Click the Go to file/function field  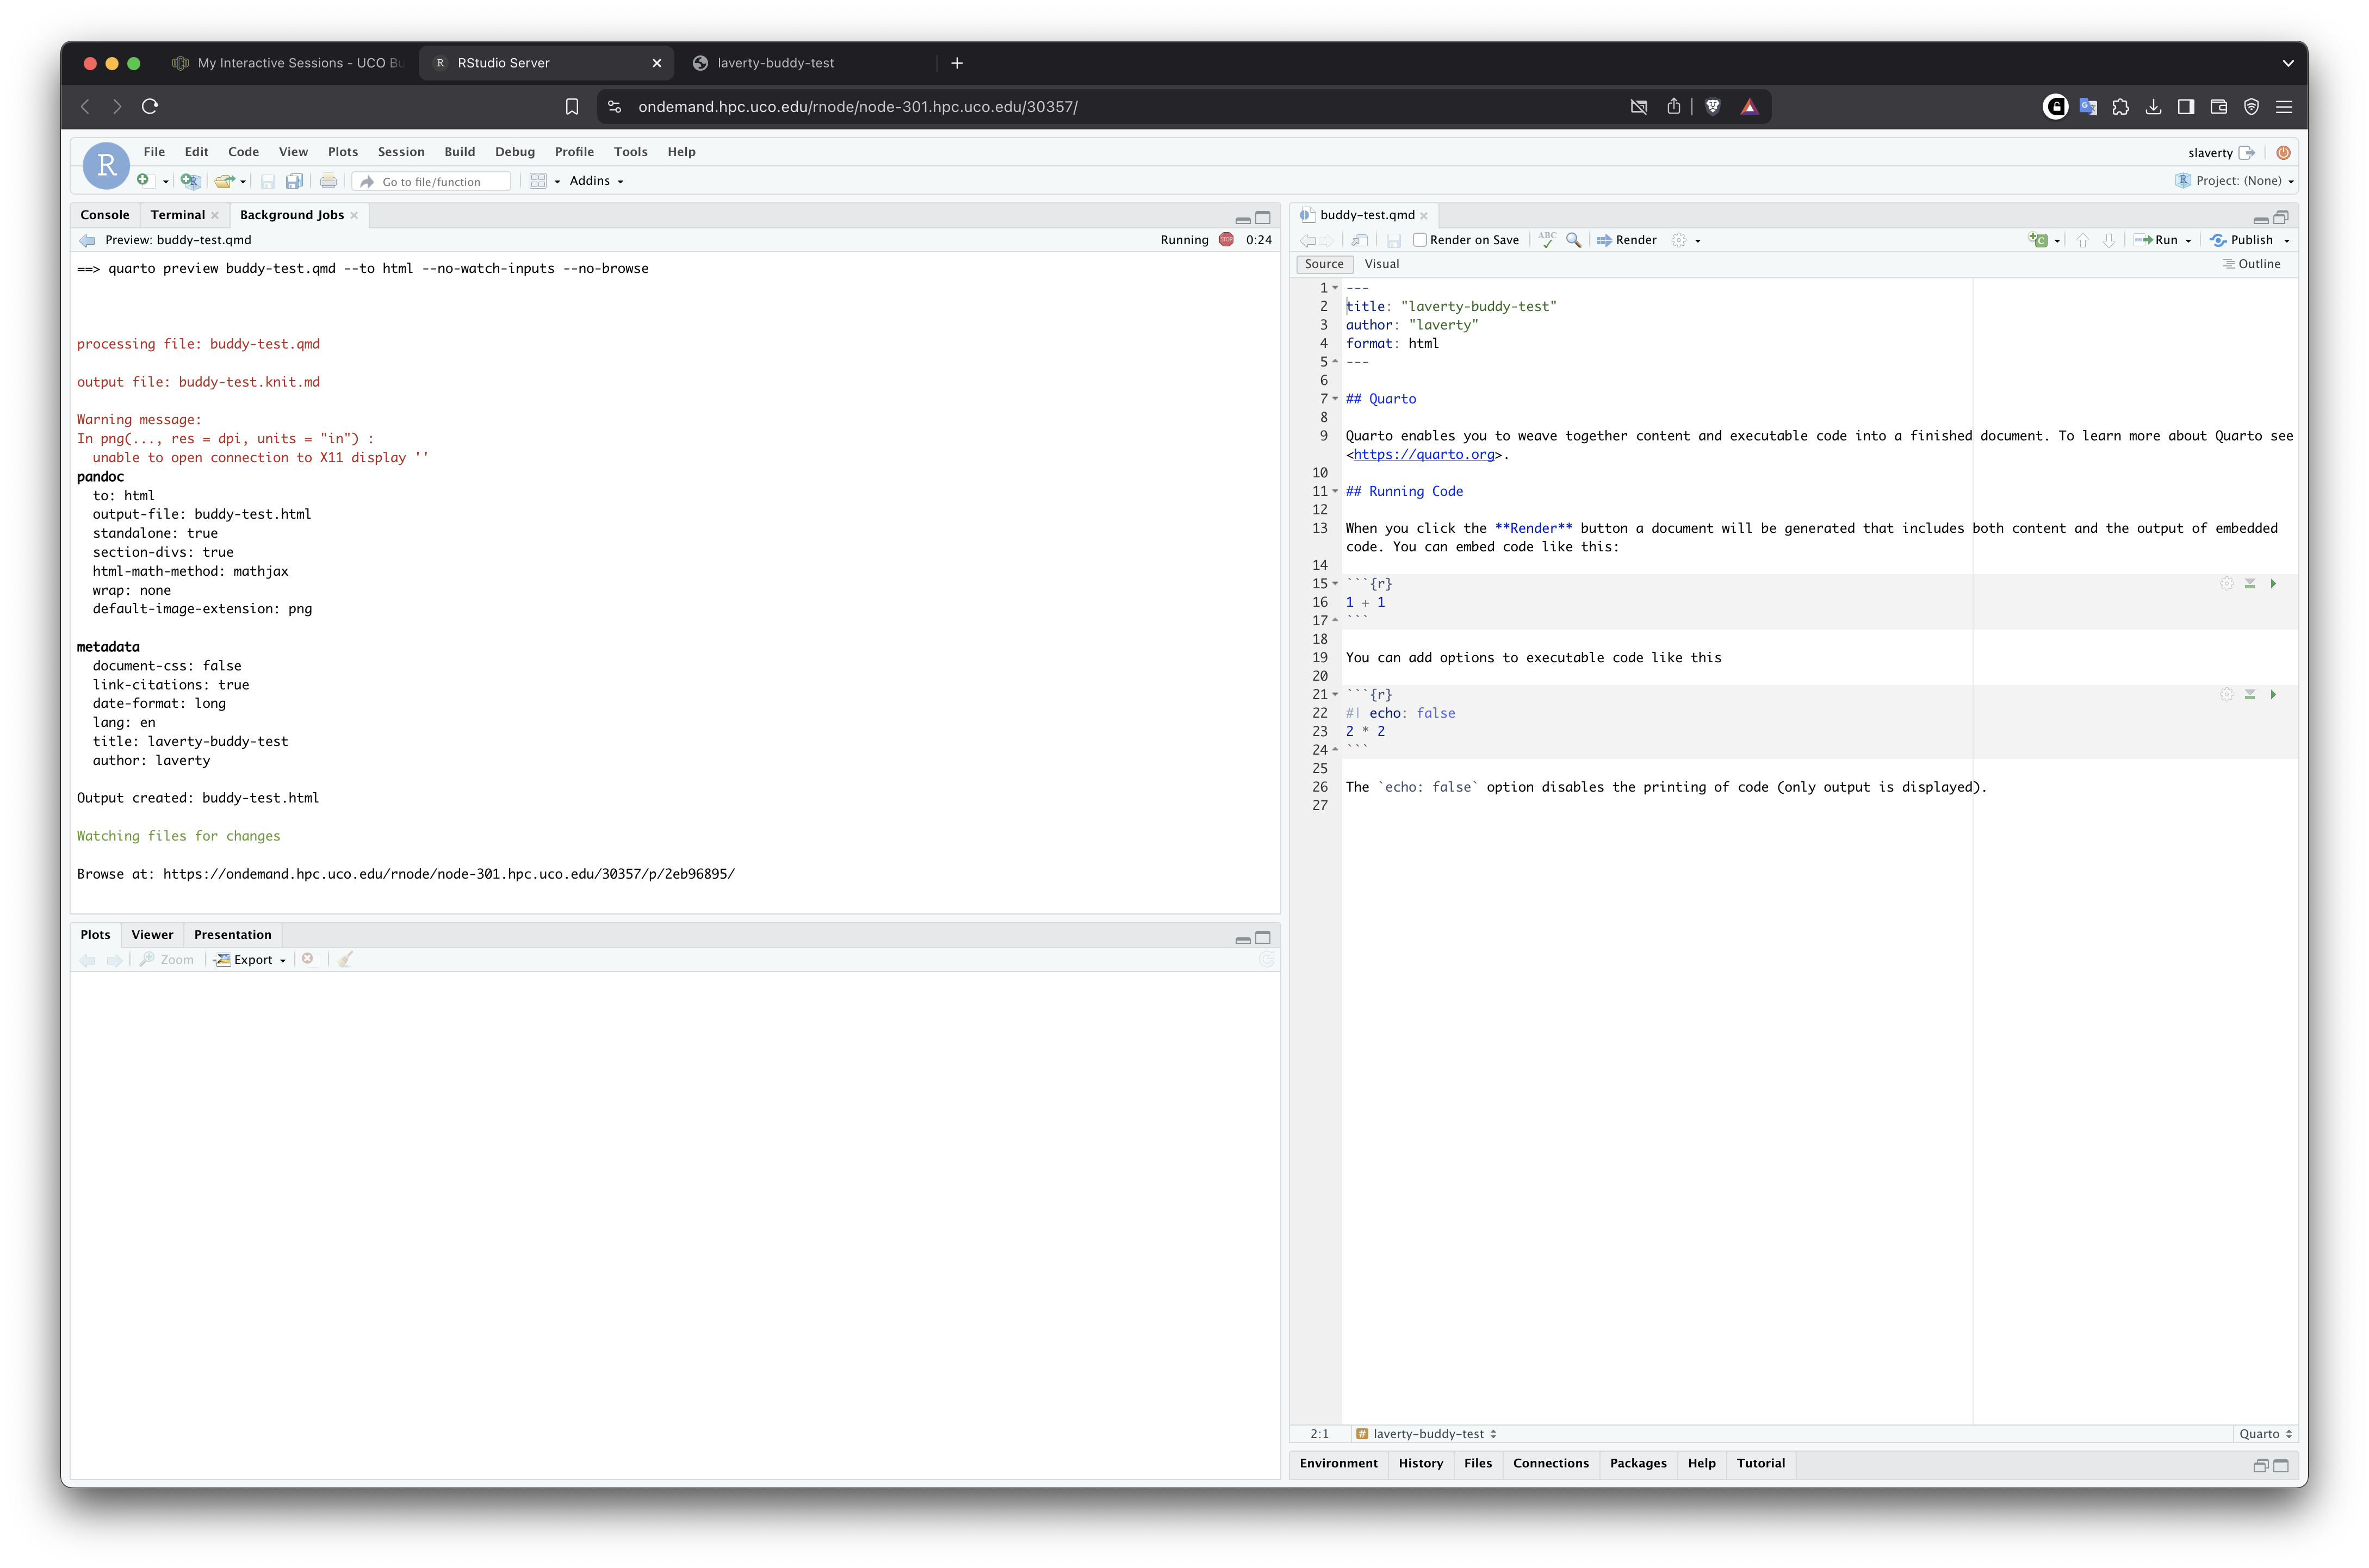431,182
